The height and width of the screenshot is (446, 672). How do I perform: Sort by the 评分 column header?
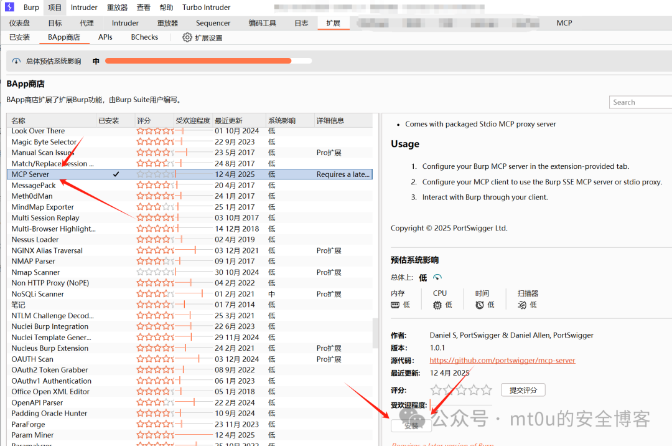click(154, 120)
